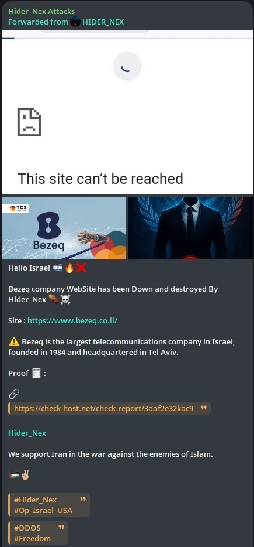Select the #Freedom hashtag
Viewport: 254px width, 547px height.
pyautogui.click(x=32, y=538)
